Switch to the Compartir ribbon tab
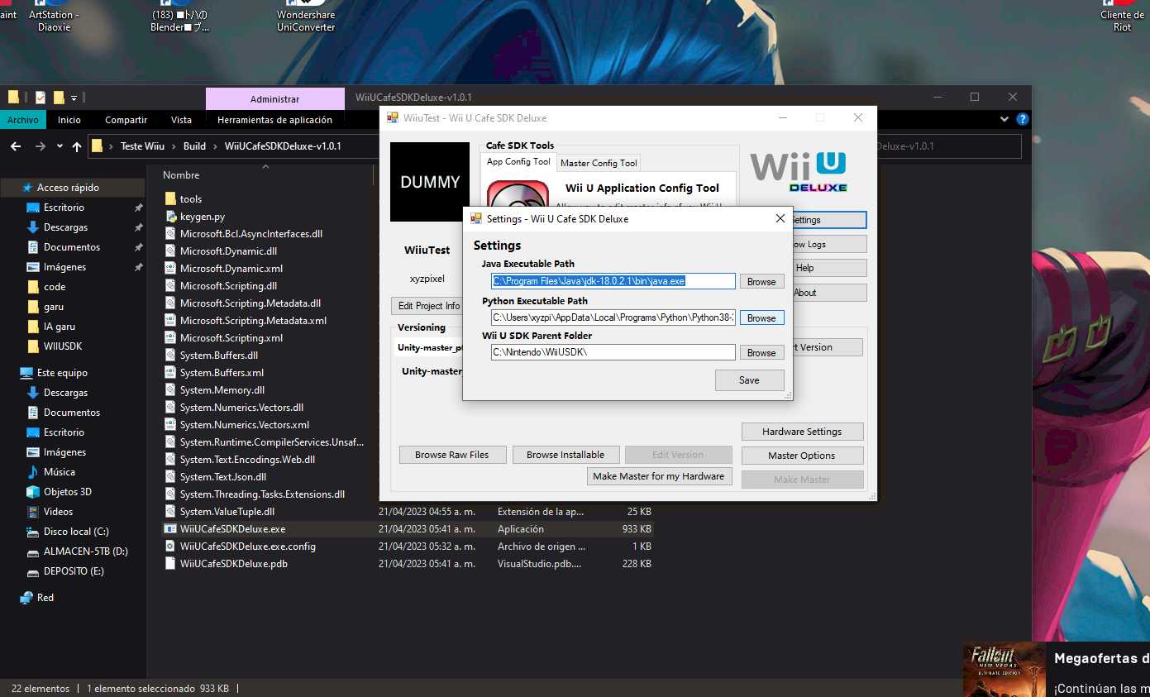The height and width of the screenshot is (697, 1150). (x=126, y=120)
